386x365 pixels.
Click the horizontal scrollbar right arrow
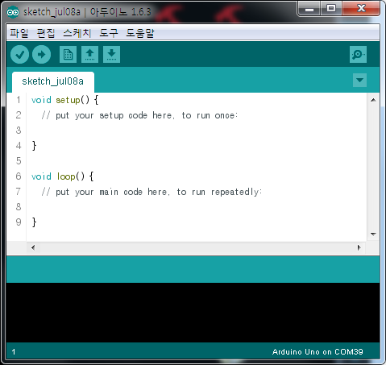[x=359, y=247]
